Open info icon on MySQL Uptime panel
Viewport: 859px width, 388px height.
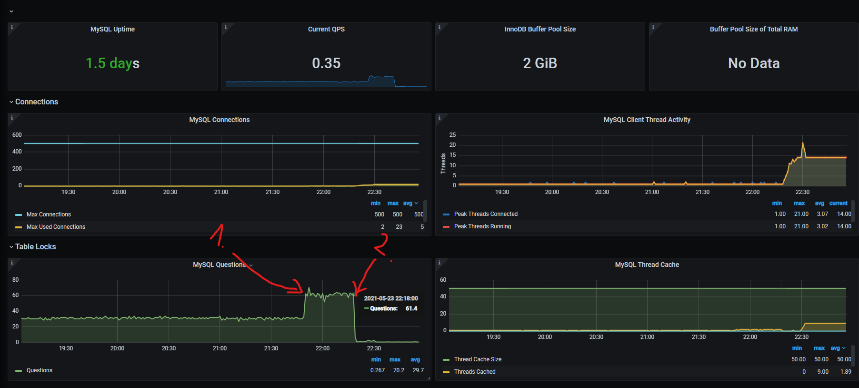[11, 27]
